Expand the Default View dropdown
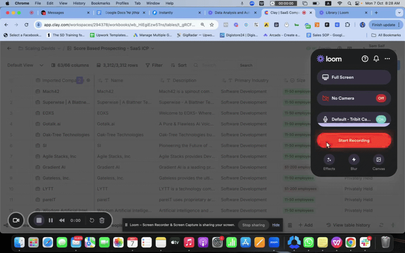This screenshot has height=253, width=405. coord(23,65)
